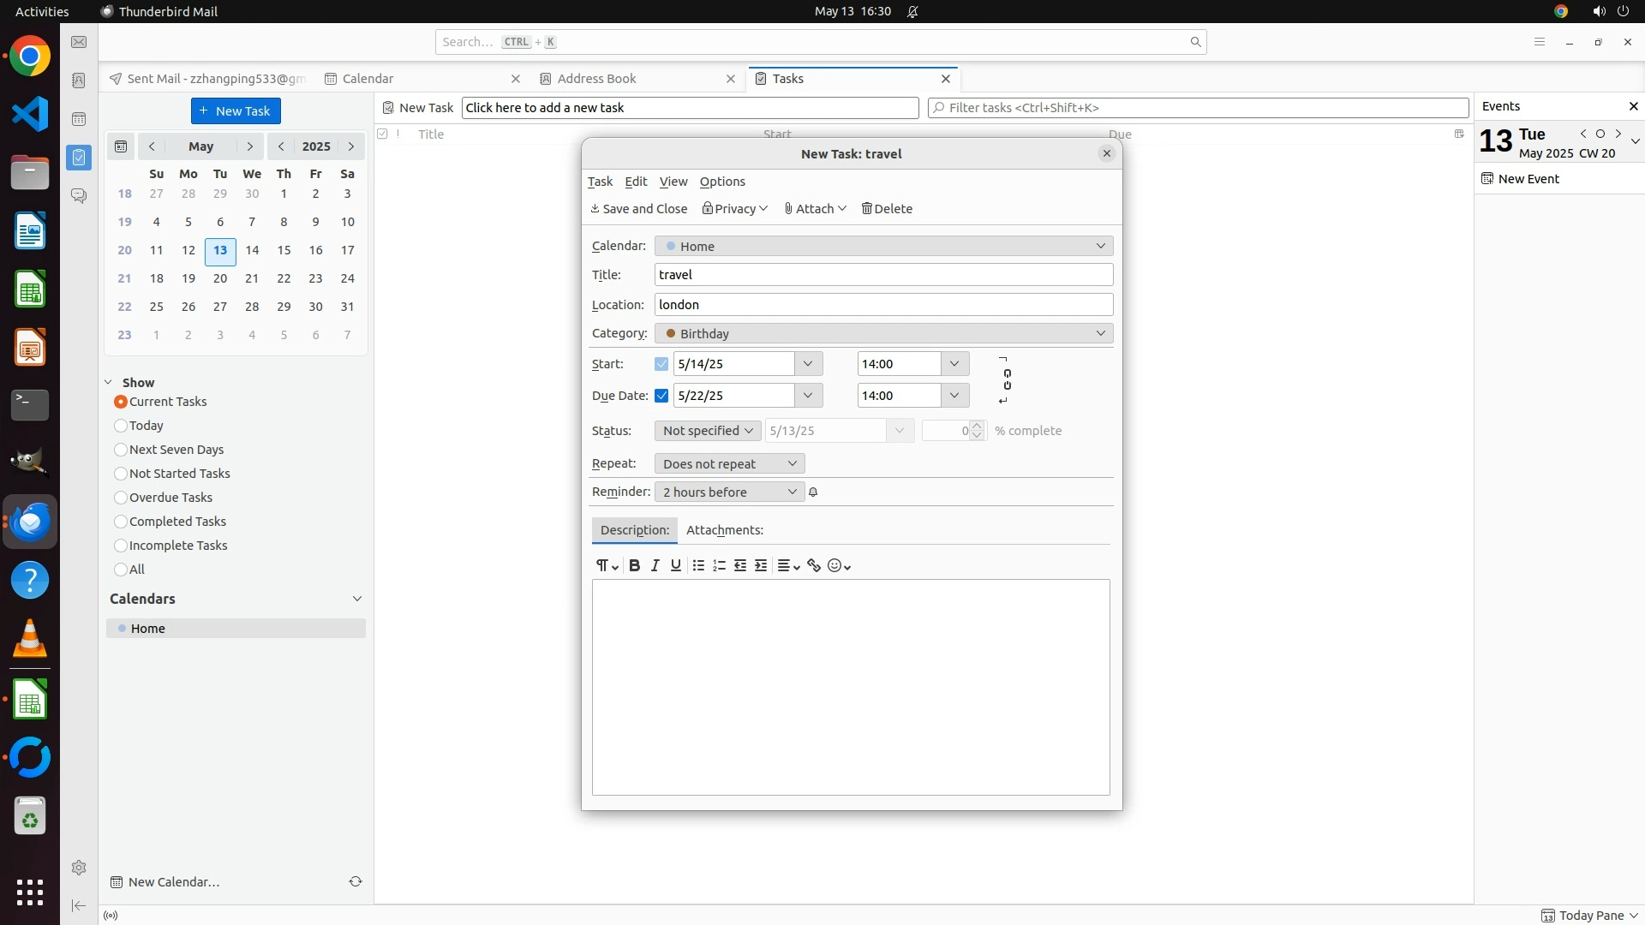Click Save and Close
Viewport: 1645px width, 925px height.
[639, 209]
